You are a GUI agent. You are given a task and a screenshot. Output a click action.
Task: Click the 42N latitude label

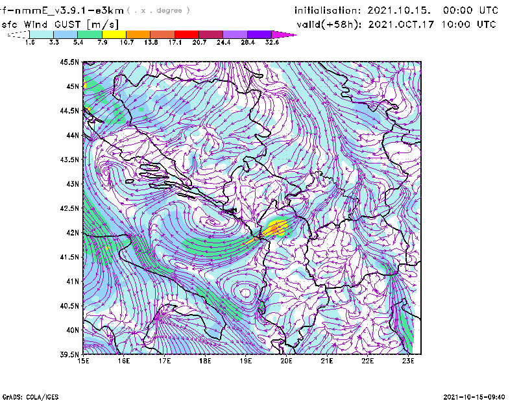(73, 233)
